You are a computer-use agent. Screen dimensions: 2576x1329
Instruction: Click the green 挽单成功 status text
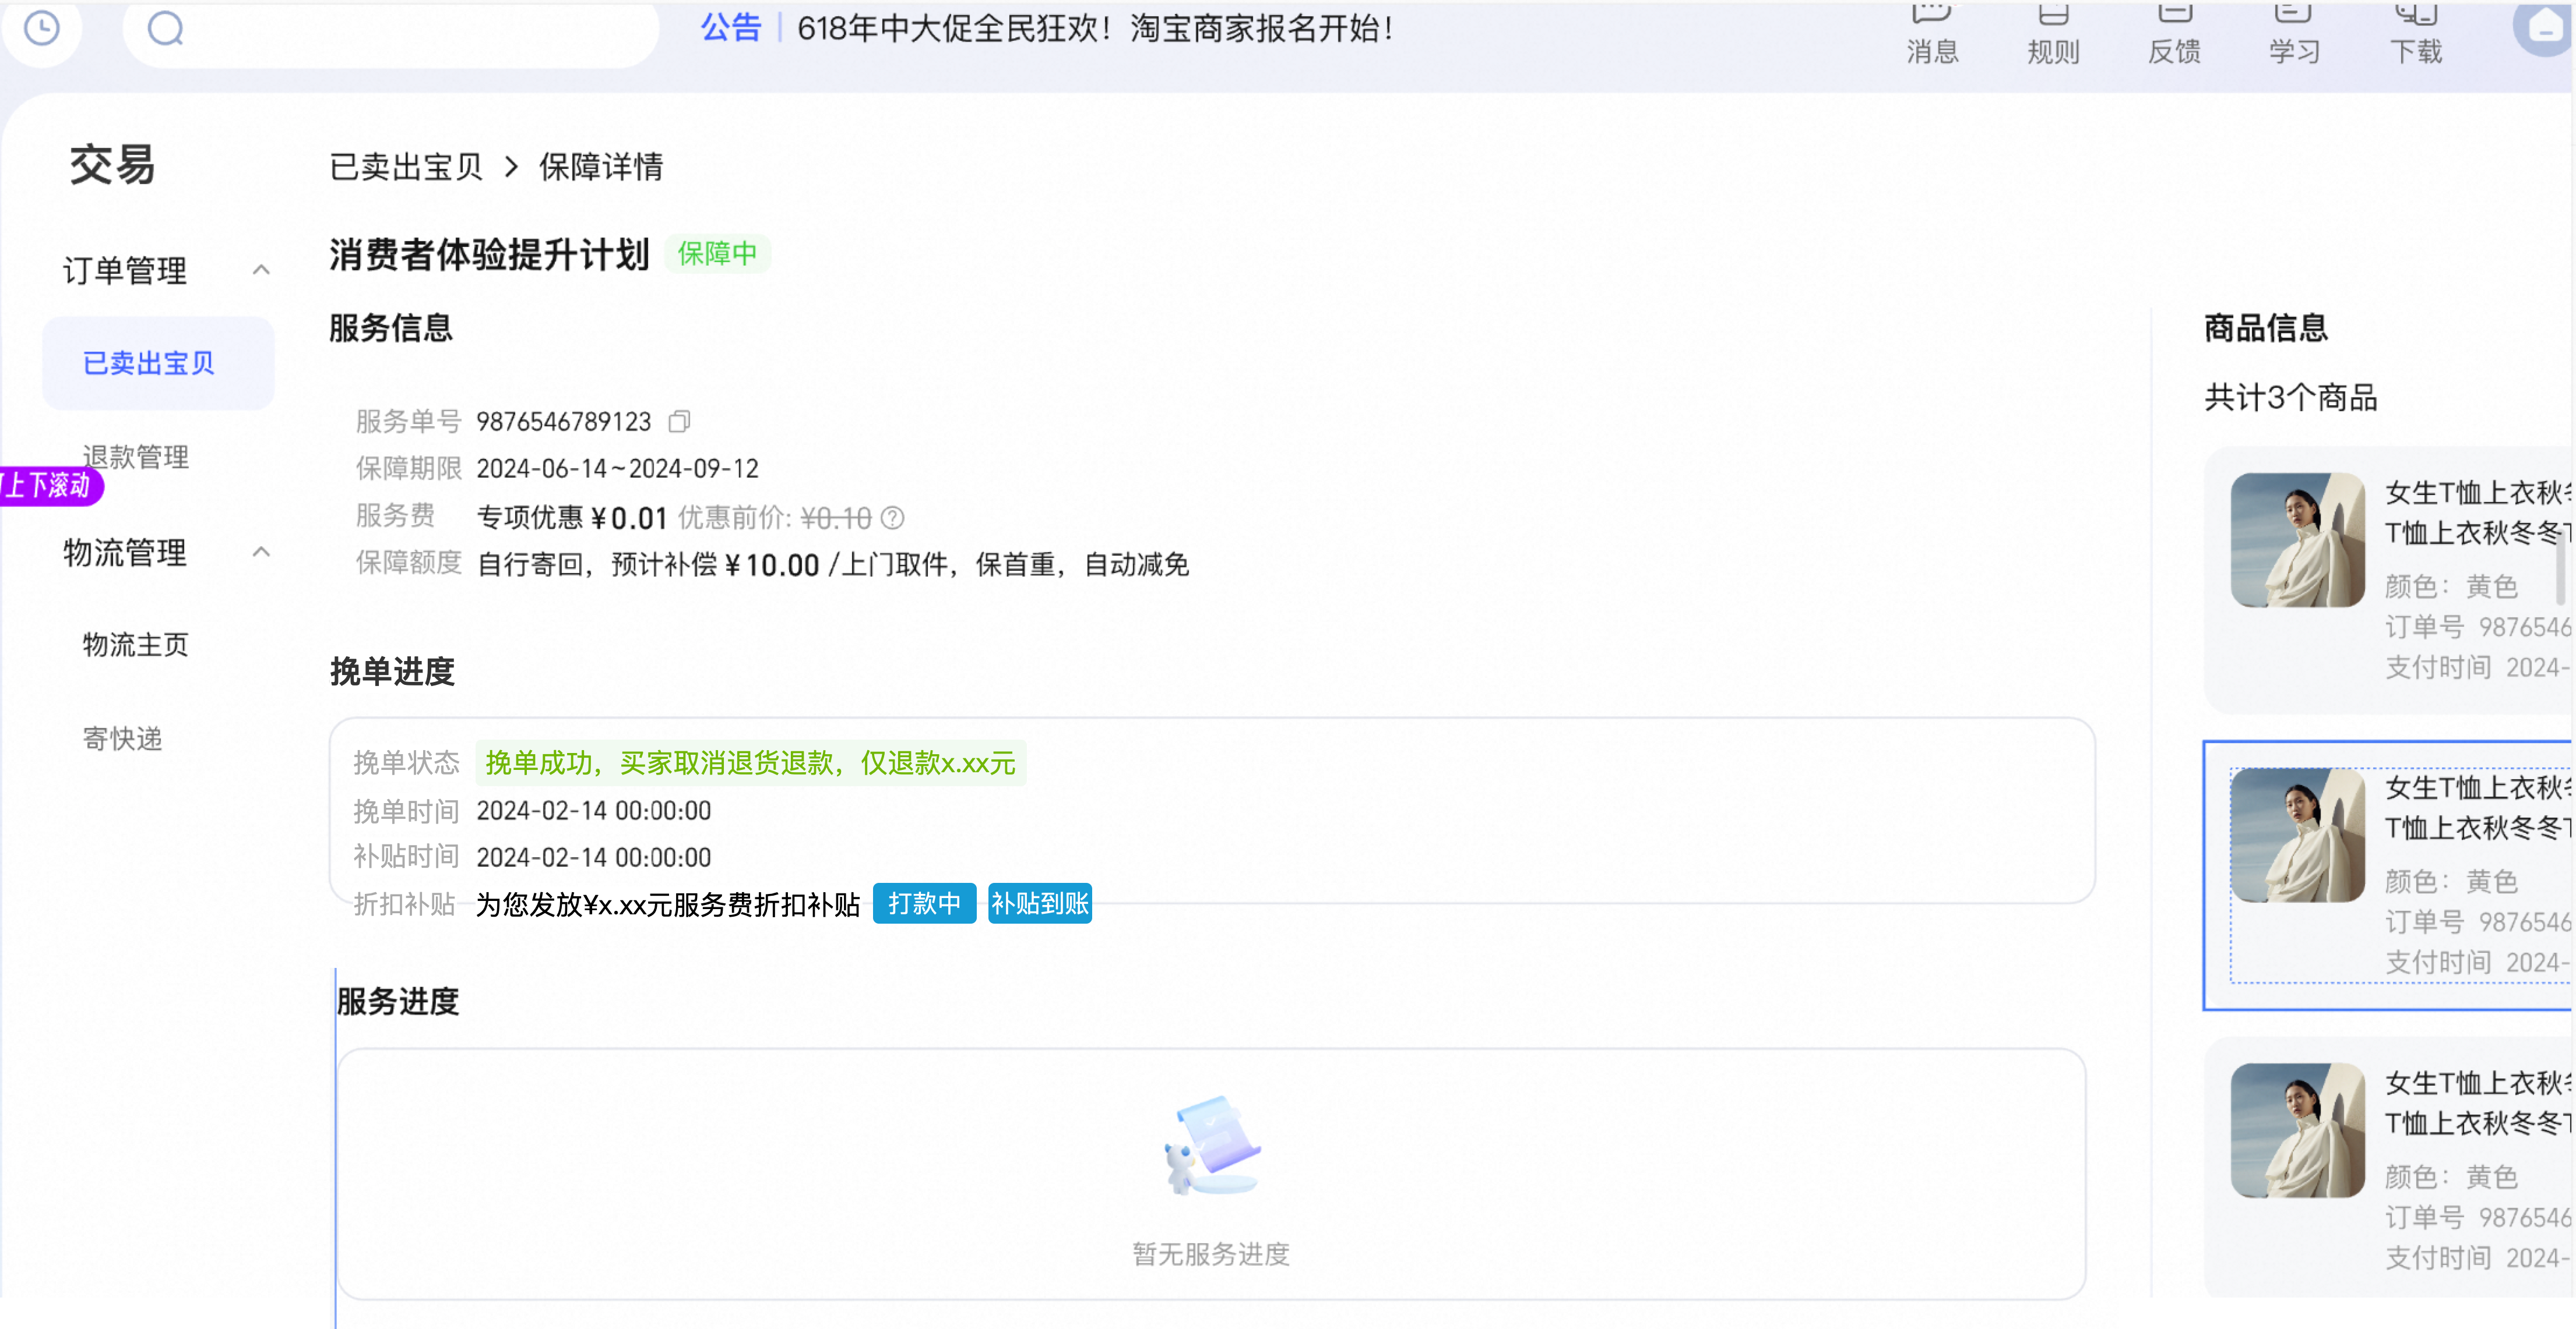click(x=750, y=762)
